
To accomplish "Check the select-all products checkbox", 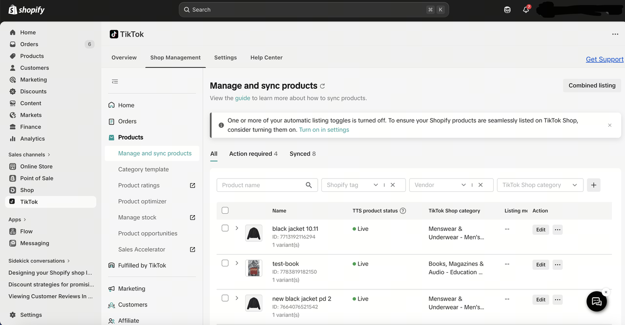I will 225,210.
